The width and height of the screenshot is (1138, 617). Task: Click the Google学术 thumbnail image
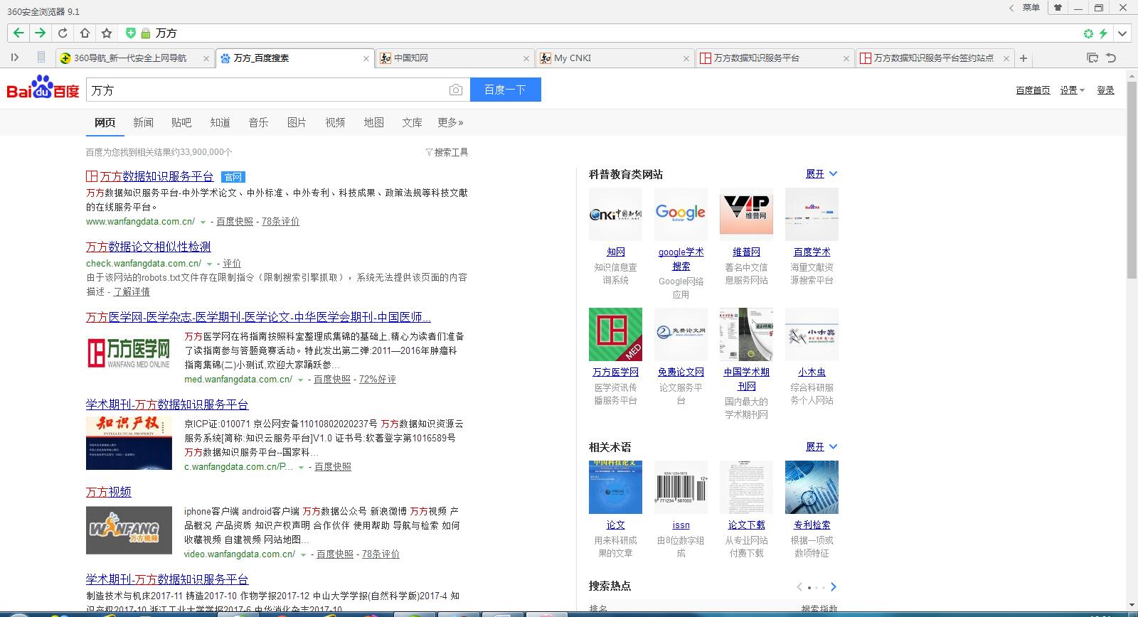point(681,214)
